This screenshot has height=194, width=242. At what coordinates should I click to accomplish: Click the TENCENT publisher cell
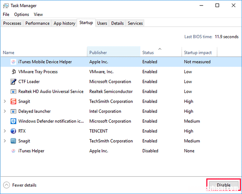[x=99, y=131]
